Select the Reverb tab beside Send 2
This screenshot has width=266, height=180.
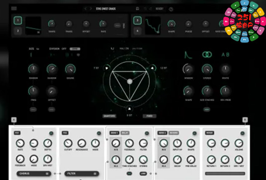point(174,133)
